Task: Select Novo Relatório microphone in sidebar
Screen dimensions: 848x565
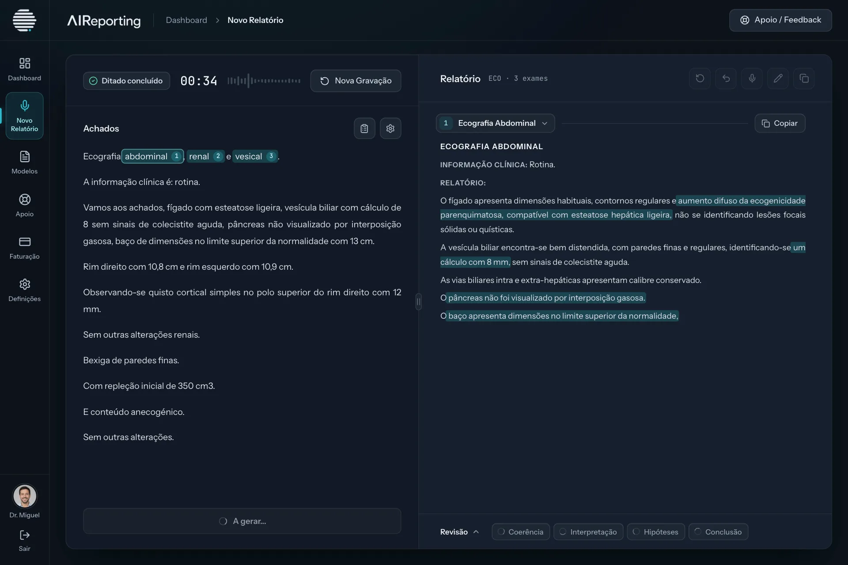Action: 25,116
